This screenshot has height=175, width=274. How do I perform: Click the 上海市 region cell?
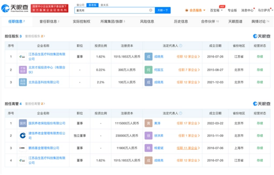(239, 148)
